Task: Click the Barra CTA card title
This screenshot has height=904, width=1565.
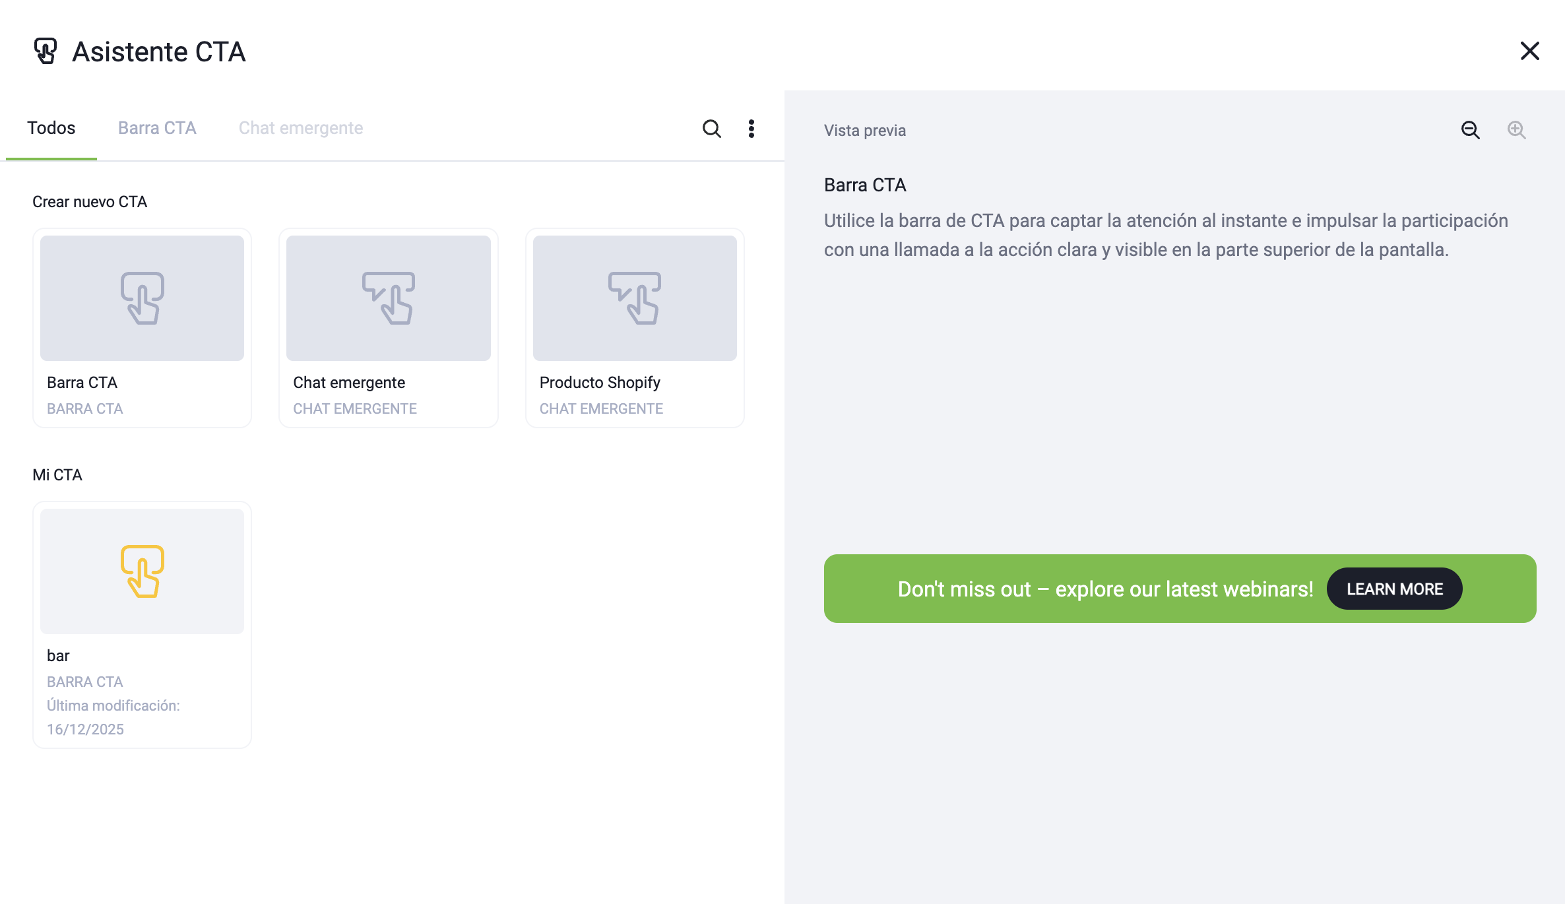Action: click(82, 383)
